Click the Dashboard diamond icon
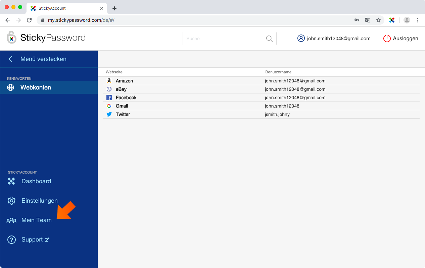This screenshot has height=268, width=425. [11, 181]
